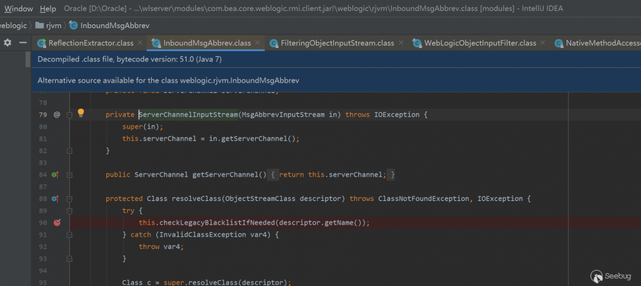Collapse the resolveClass method fold on line 88
641x286 pixels.
69,199
